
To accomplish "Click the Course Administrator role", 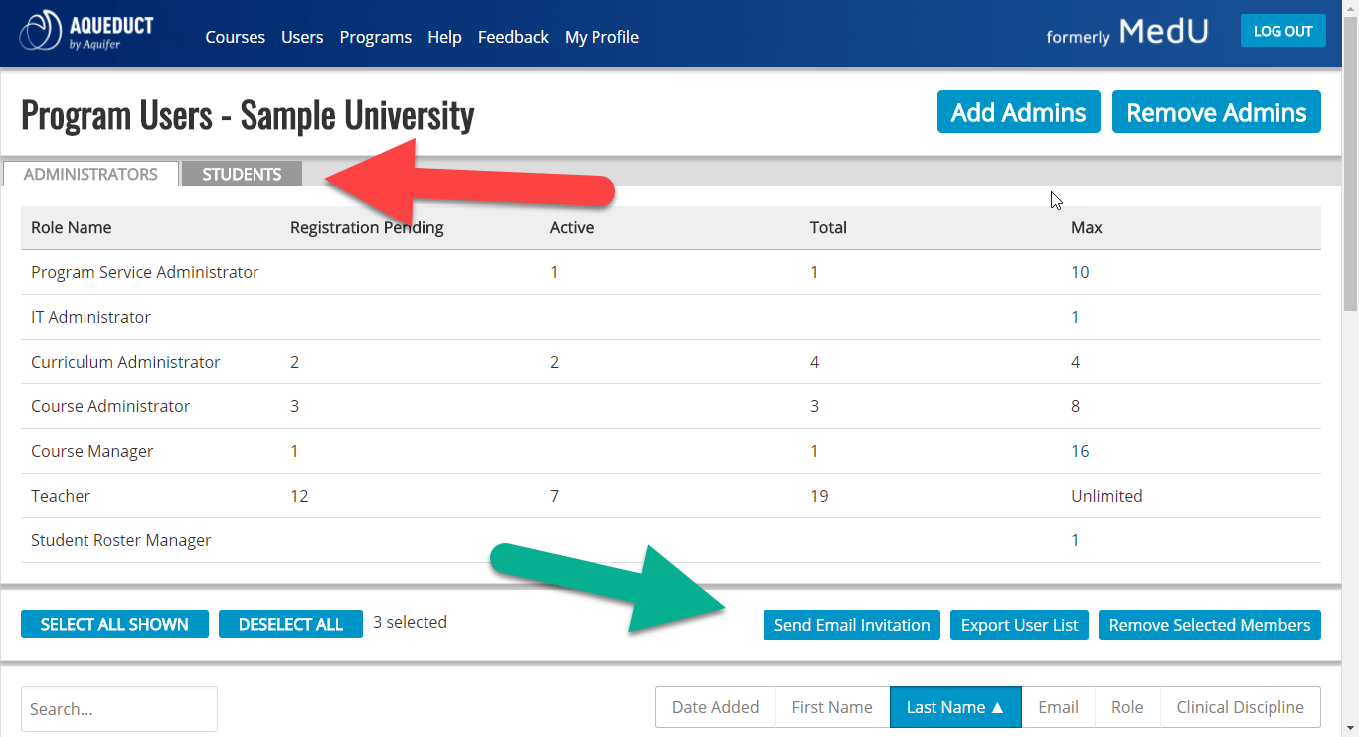I will [x=110, y=406].
